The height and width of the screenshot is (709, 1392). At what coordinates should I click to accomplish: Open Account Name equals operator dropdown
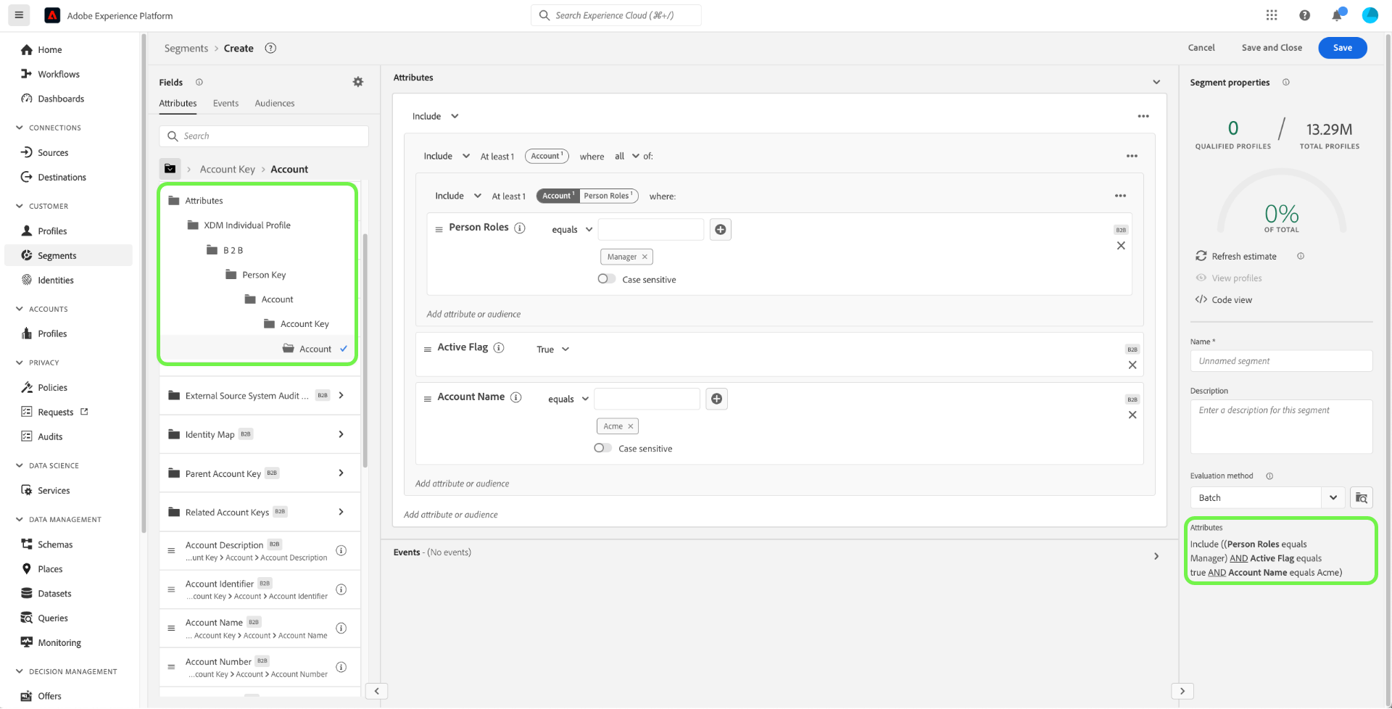(x=568, y=399)
